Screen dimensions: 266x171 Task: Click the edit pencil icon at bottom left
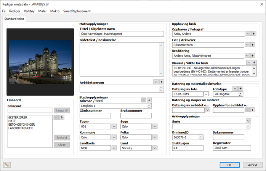tap(7, 165)
